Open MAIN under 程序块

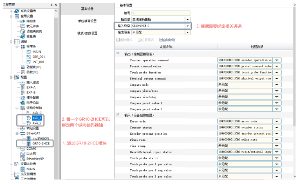click(37, 52)
